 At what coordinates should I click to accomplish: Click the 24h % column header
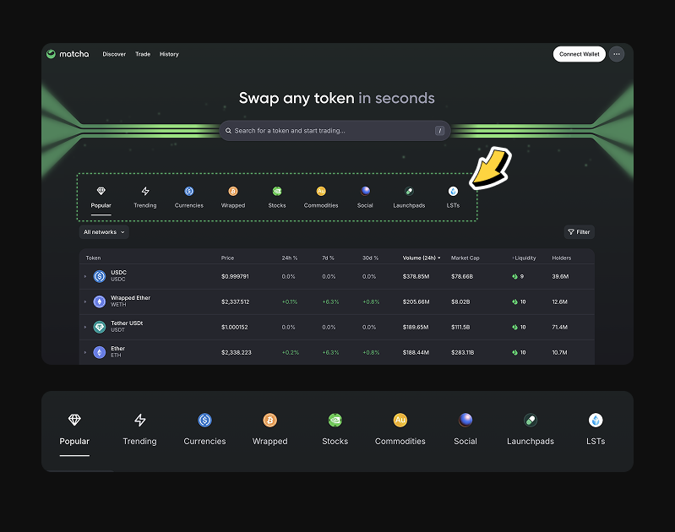pyautogui.click(x=289, y=258)
